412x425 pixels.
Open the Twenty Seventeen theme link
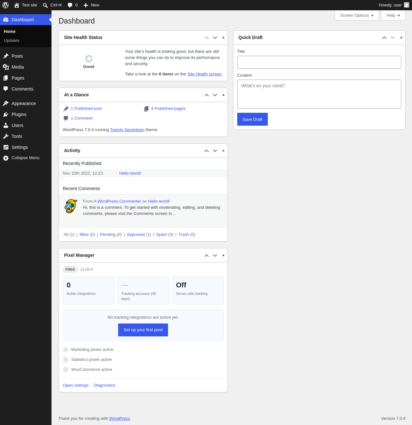tap(127, 130)
